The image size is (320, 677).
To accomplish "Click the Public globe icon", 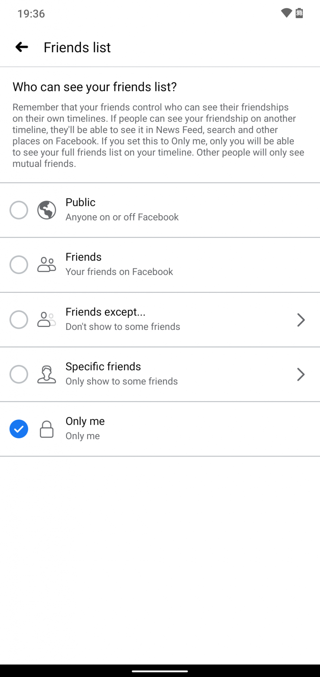I will (47, 210).
